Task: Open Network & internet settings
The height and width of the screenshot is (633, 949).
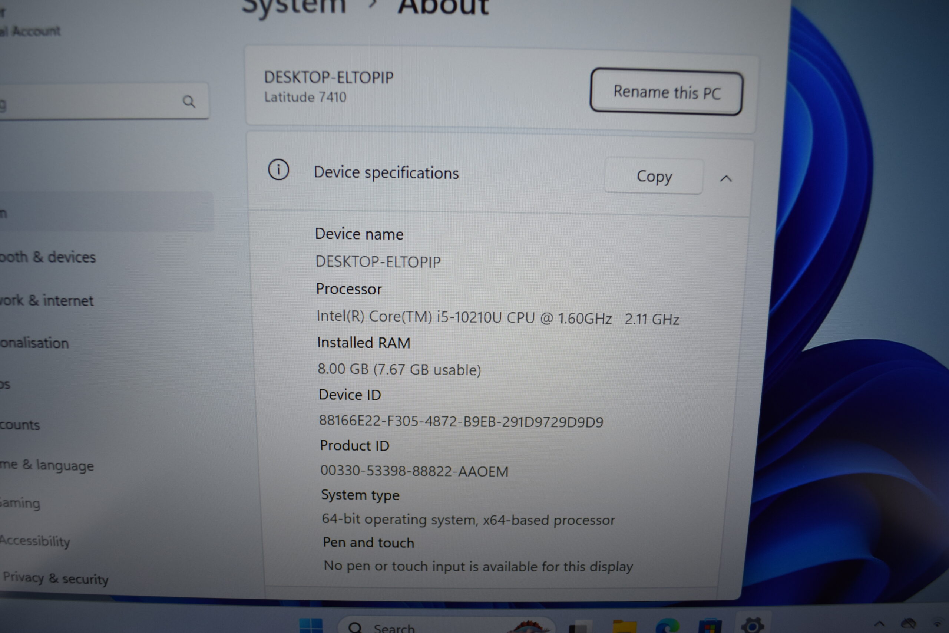Action: 46,300
